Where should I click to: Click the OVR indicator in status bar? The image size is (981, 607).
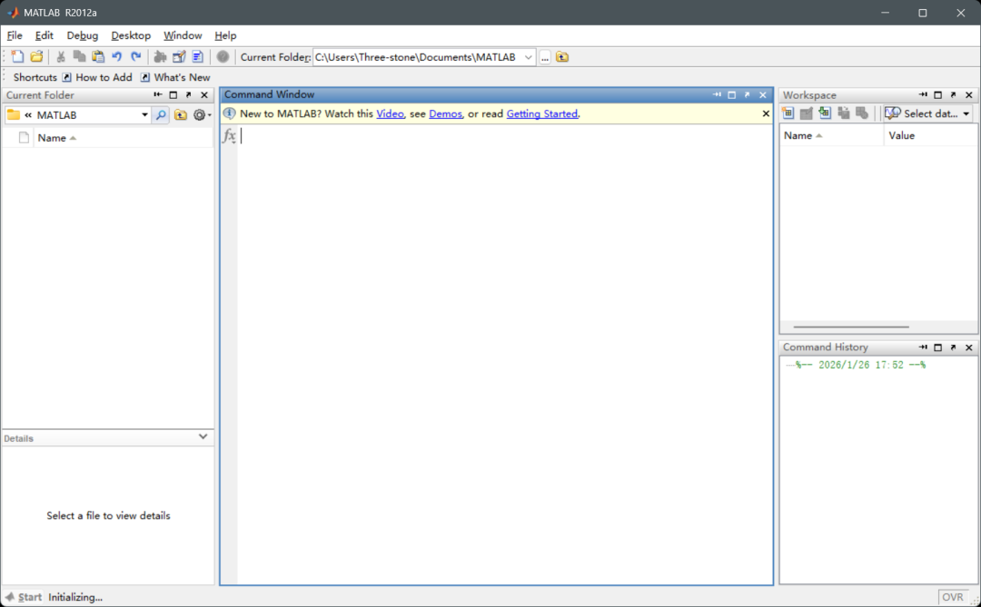[x=953, y=598]
